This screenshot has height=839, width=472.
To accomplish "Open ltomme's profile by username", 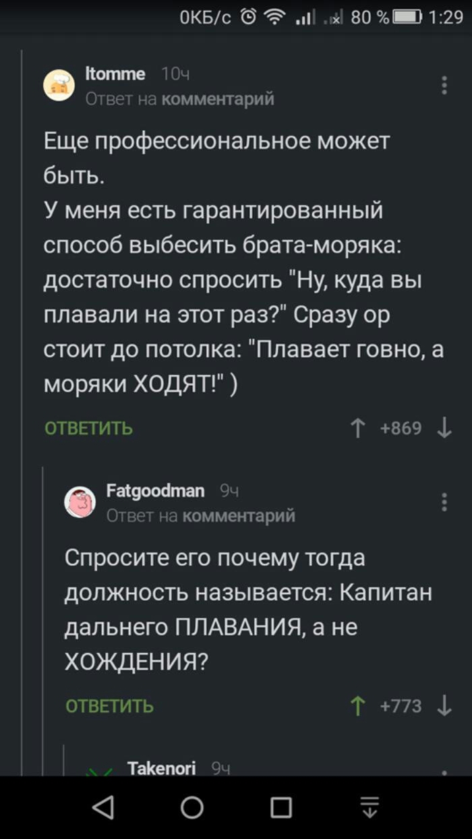I will (115, 74).
